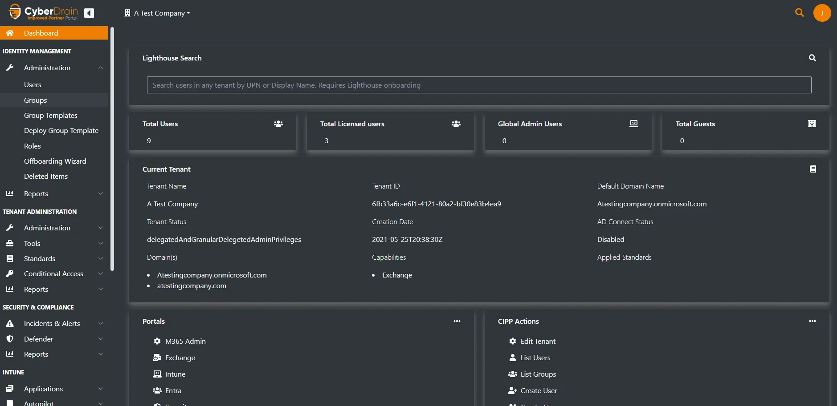Open the Portals more options menu

pos(457,321)
